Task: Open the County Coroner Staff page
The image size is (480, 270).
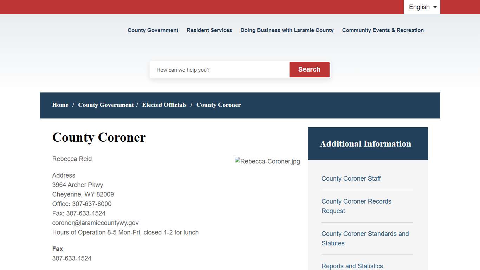Action: point(351,179)
